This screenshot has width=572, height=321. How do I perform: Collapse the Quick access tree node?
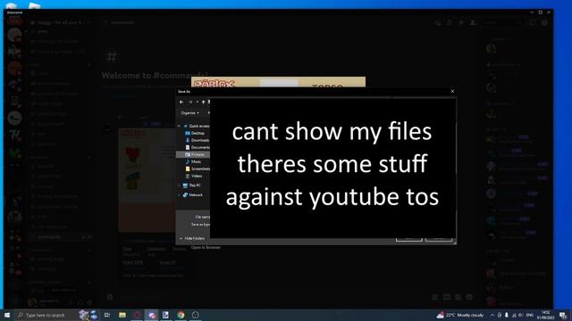[x=179, y=126]
